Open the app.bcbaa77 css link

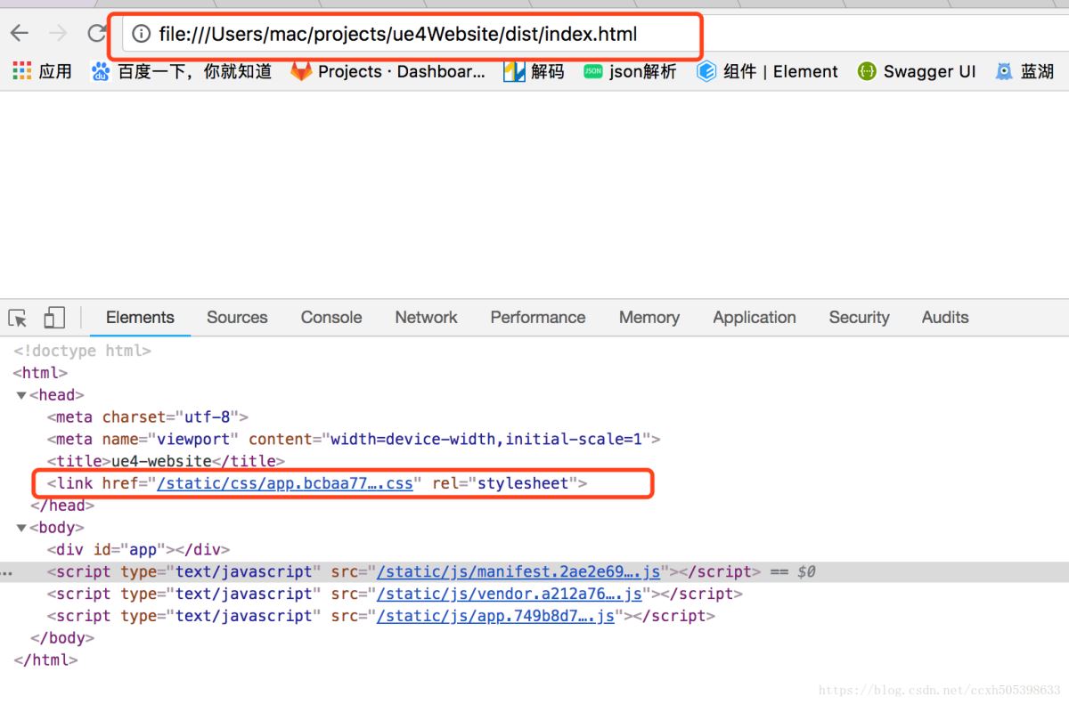pyautogui.click(x=285, y=483)
